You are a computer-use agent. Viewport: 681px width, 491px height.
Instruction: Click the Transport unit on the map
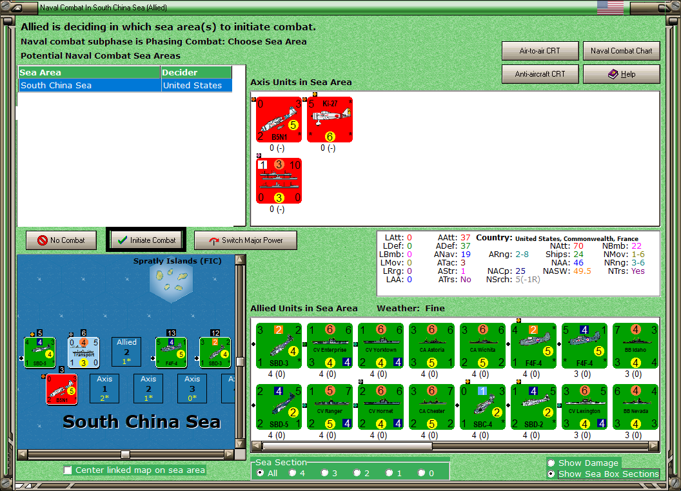[x=84, y=352]
